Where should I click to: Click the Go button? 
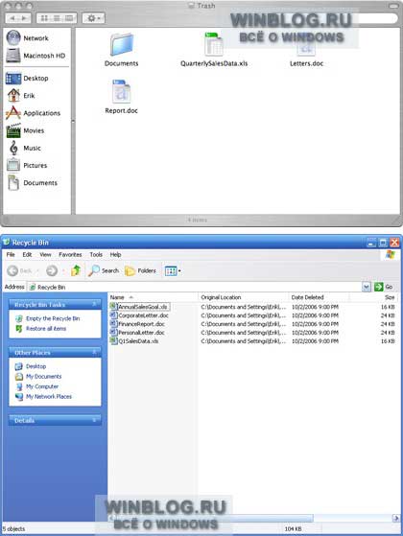coord(384,287)
